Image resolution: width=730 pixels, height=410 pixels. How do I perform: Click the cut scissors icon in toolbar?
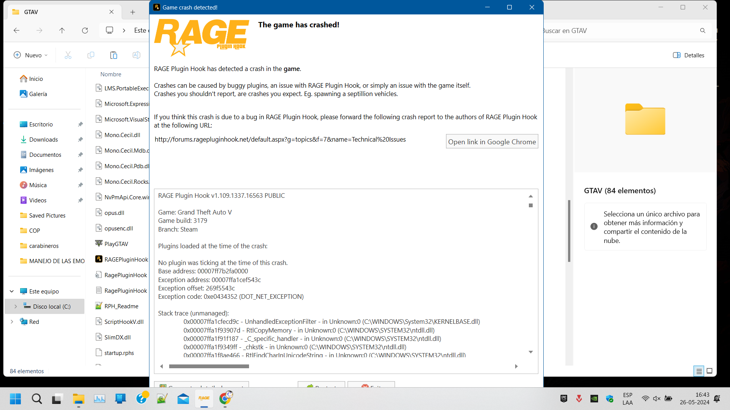pos(68,55)
